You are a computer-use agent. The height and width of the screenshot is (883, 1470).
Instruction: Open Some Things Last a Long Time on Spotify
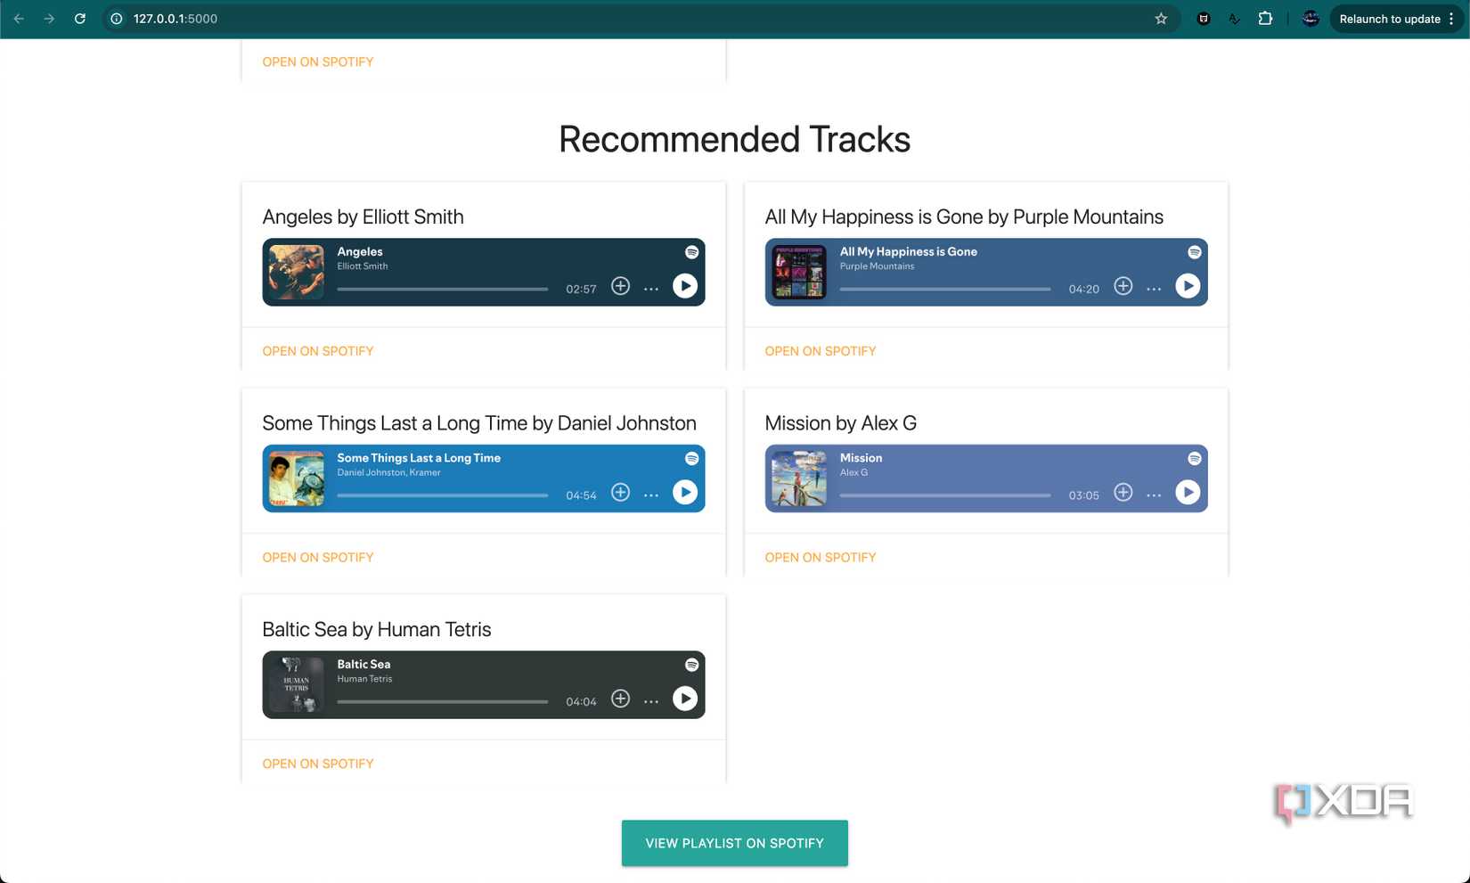[x=318, y=558]
